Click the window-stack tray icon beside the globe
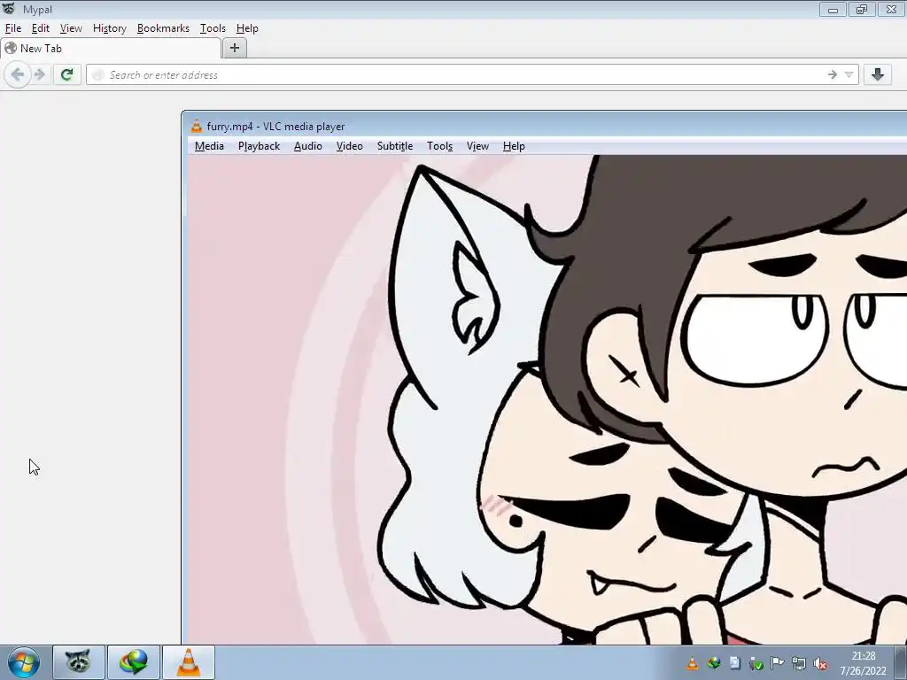Screen dimensions: 907x680 pos(734,663)
